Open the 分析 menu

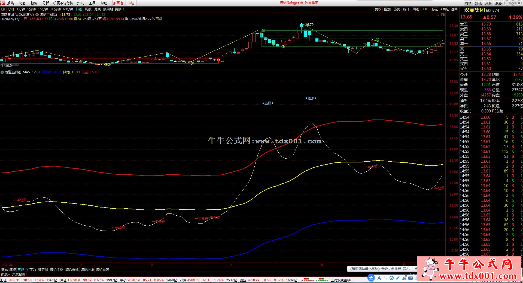pos(46,3)
